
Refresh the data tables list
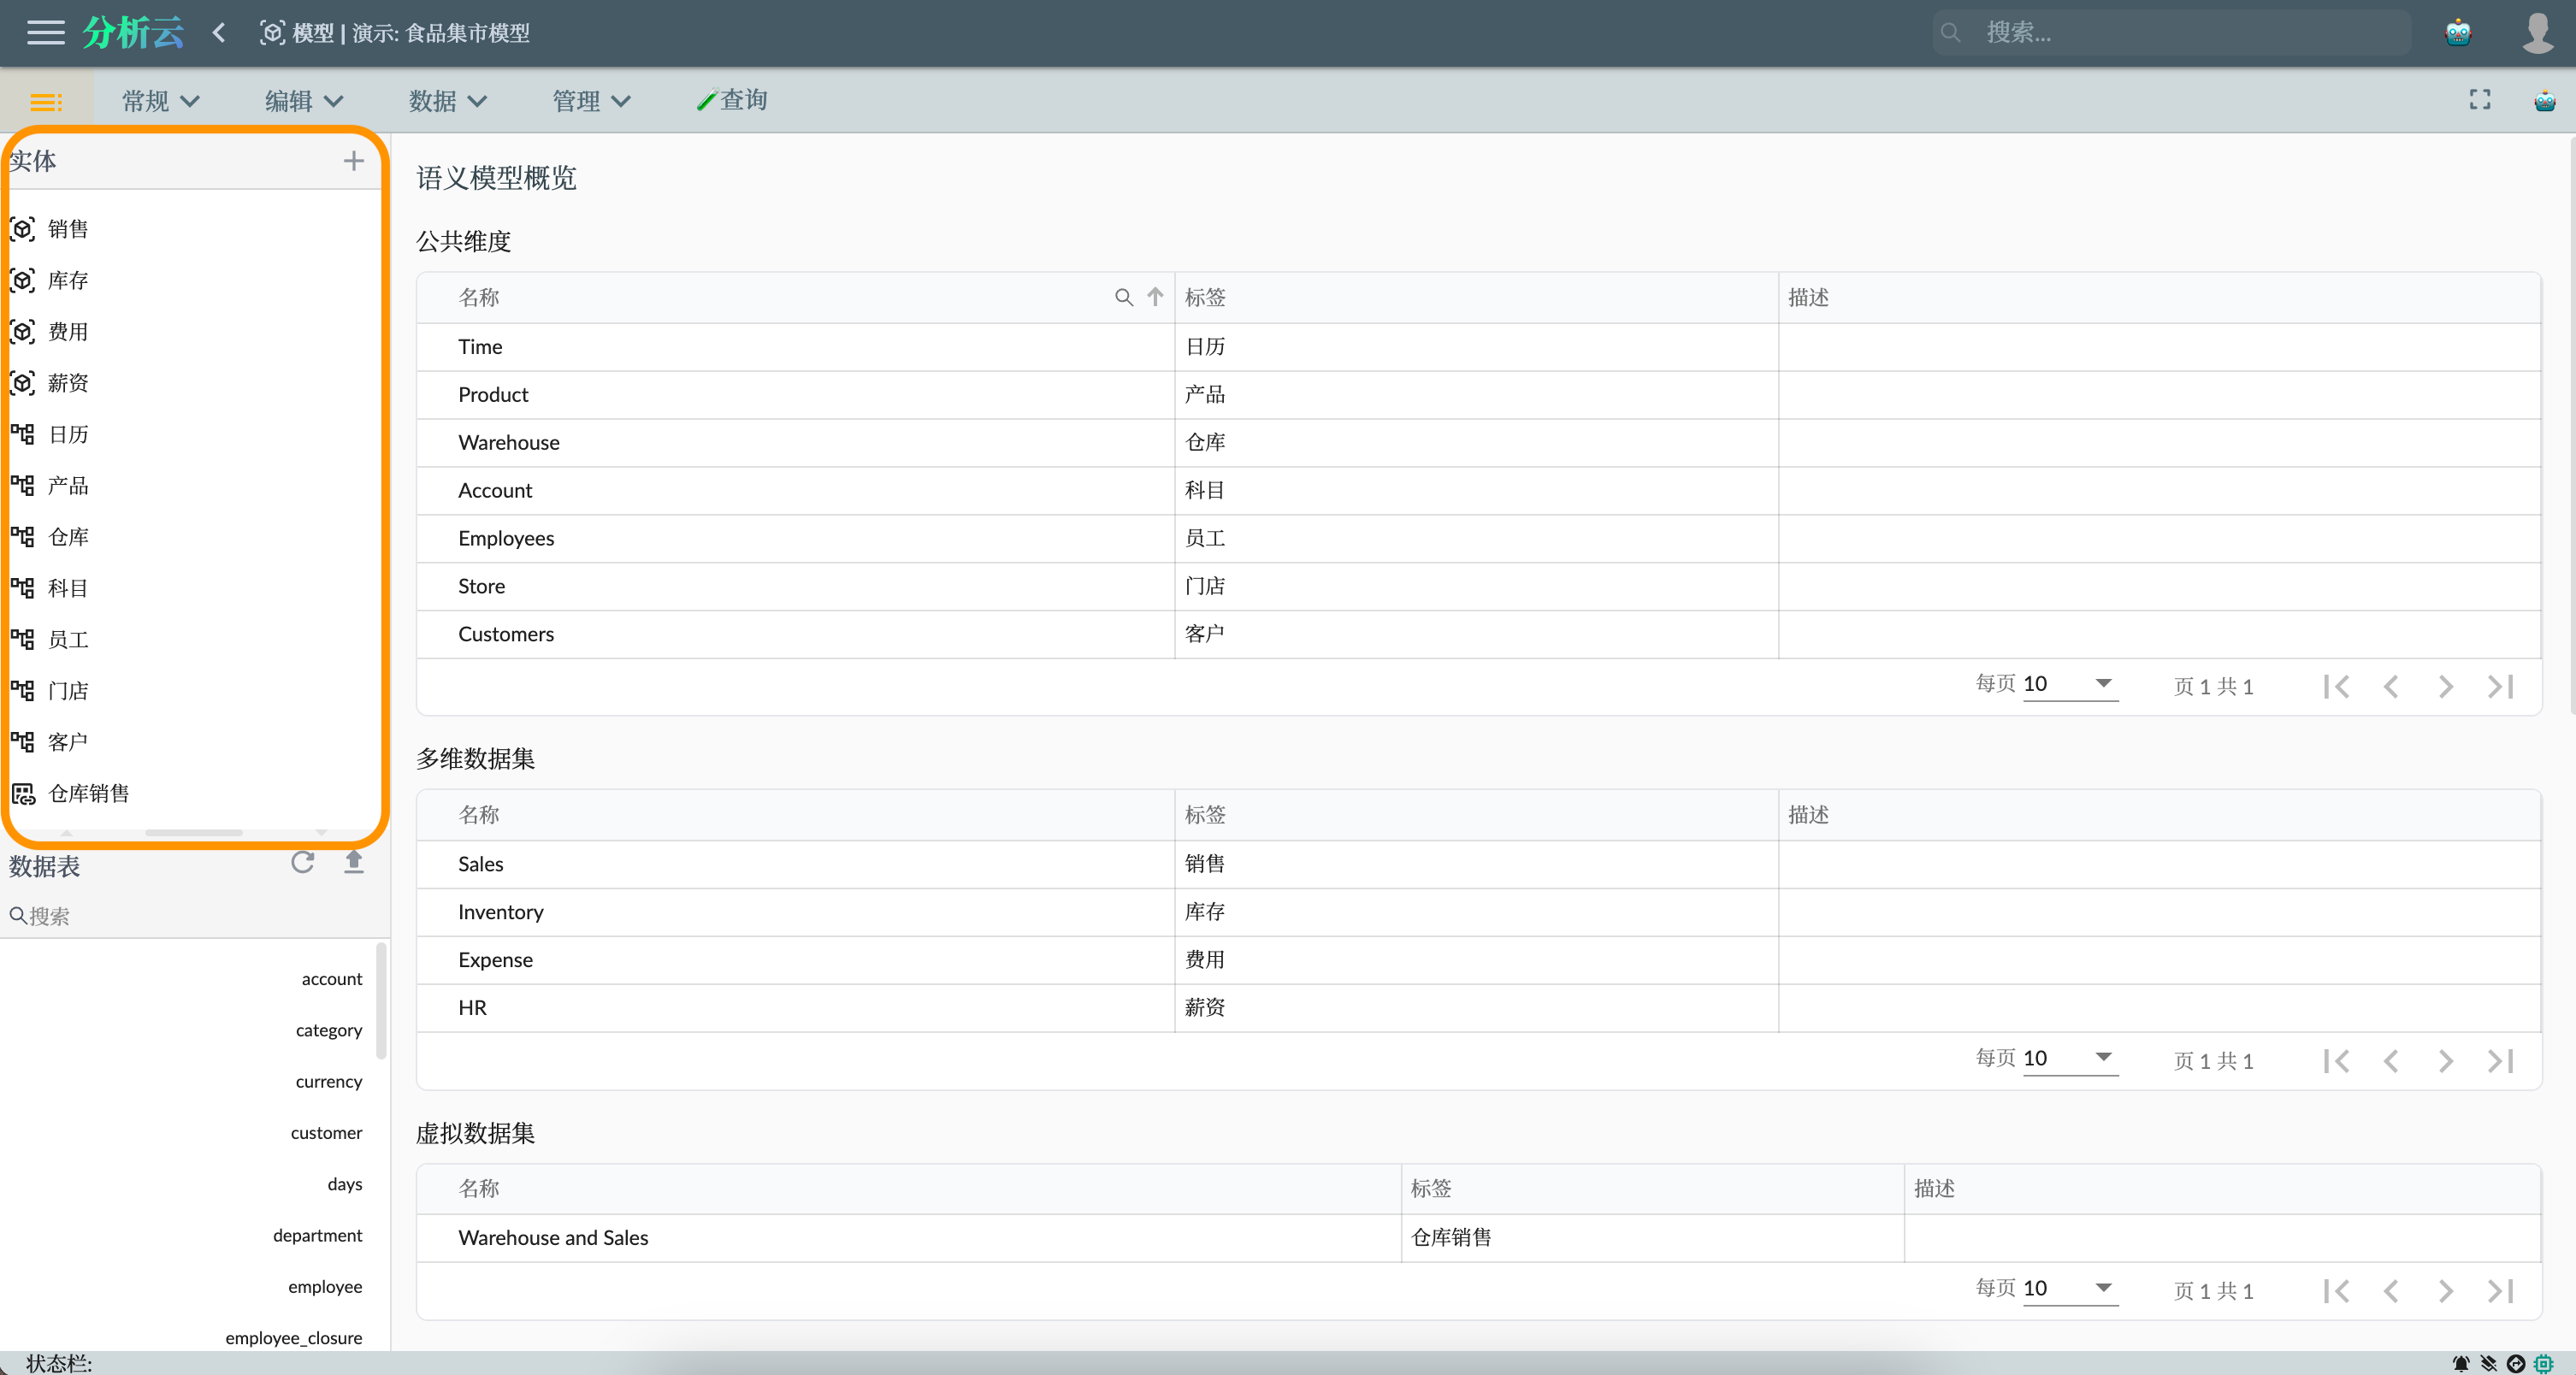click(302, 862)
